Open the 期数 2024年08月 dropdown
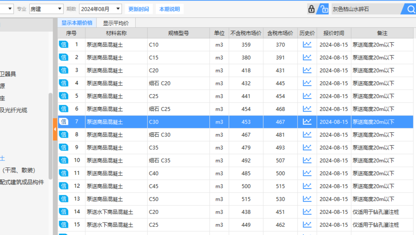 coord(100,9)
